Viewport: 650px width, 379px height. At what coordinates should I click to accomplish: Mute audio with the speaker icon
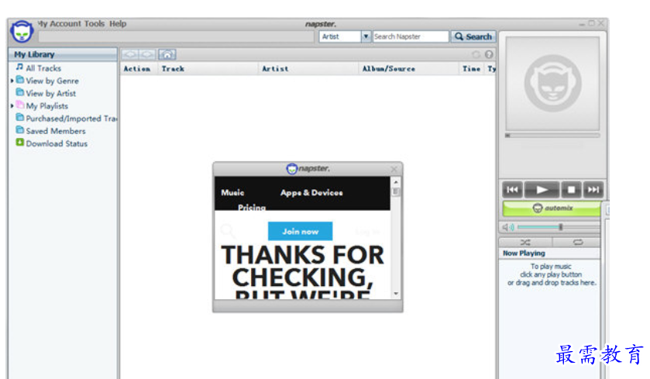coord(507,227)
